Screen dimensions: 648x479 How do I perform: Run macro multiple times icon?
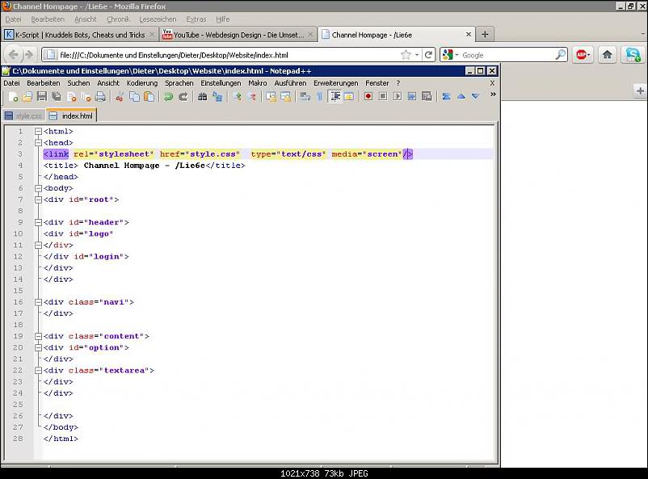412,96
